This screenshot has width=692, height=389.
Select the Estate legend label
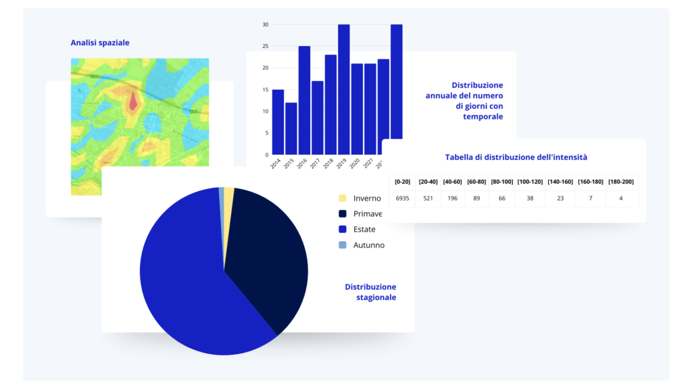[x=364, y=230]
